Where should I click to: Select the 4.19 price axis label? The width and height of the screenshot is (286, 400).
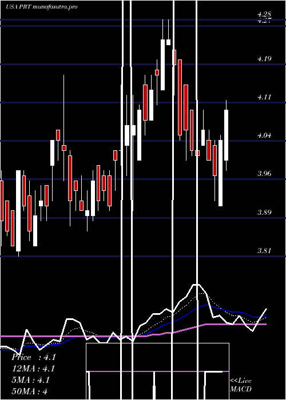(x=264, y=59)
